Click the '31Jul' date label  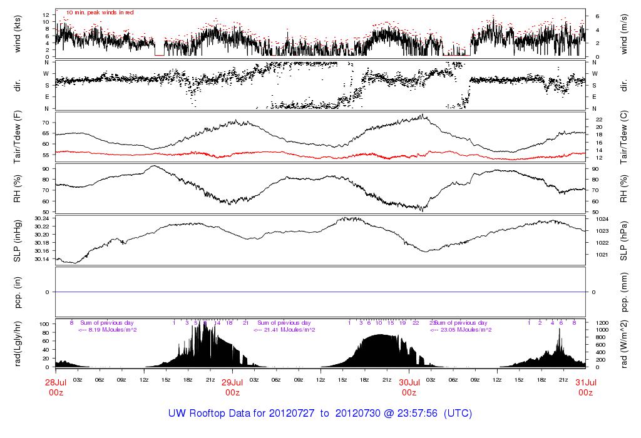586,382
